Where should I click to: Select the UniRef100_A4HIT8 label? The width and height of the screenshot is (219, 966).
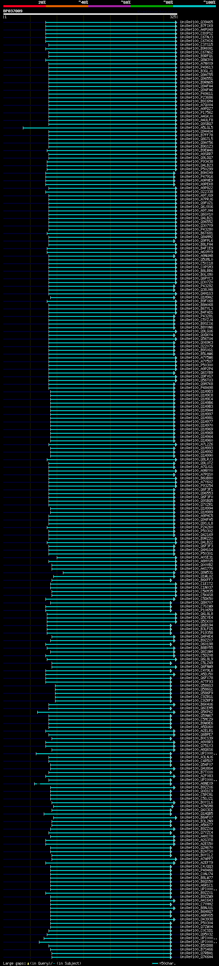pyautogui.click(x=196, y=836)
